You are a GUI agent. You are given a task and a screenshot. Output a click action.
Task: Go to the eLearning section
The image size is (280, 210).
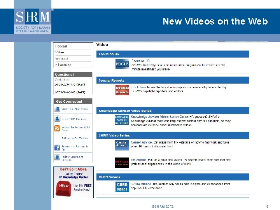tap(63, 65)
